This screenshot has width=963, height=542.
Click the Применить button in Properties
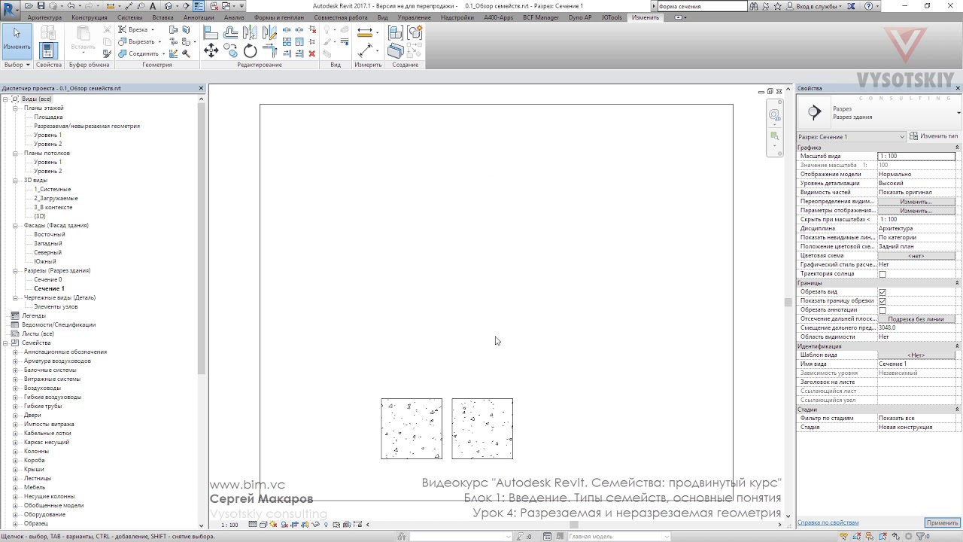[x=942, y=522]
